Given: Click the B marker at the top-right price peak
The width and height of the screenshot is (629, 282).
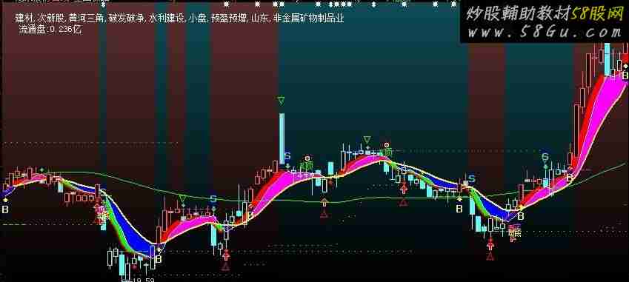Looking at the screenshot, I should pos(625,75).
